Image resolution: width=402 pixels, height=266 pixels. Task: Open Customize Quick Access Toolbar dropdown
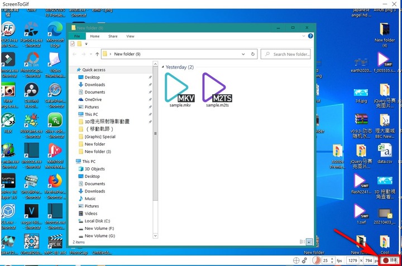[86, 44]
